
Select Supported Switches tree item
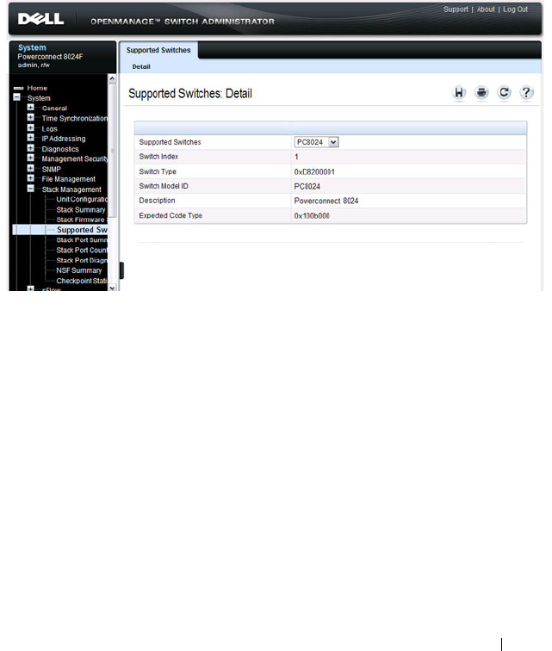pos(82,230)
